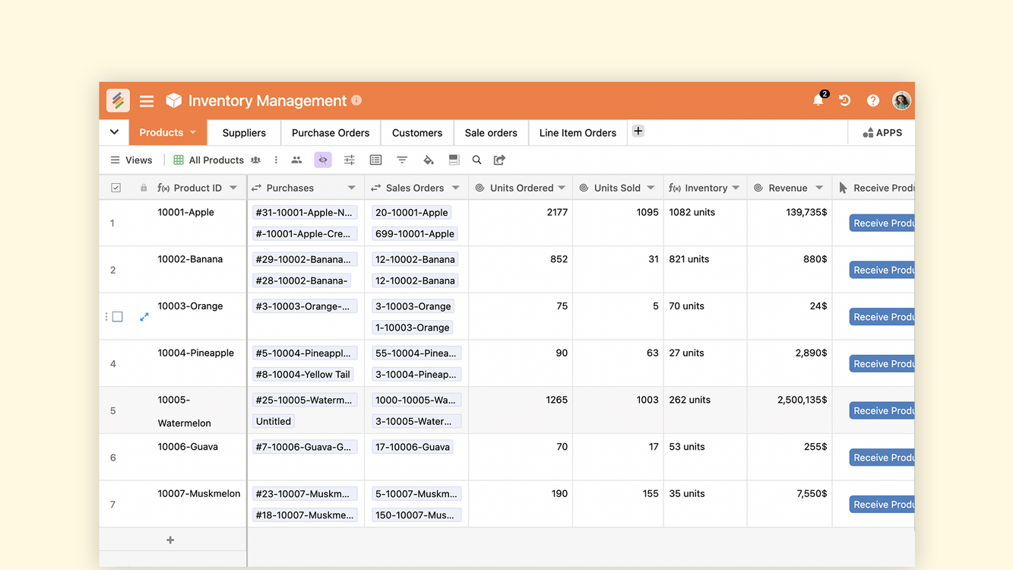This screenshot has width=1013, height=570.
Task: Open the Purchase Orders tab
Action: pos(331,133)
